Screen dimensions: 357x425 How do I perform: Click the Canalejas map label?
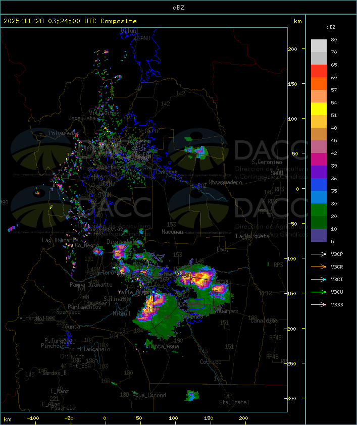pyautogui.click(x=264, y=321)
